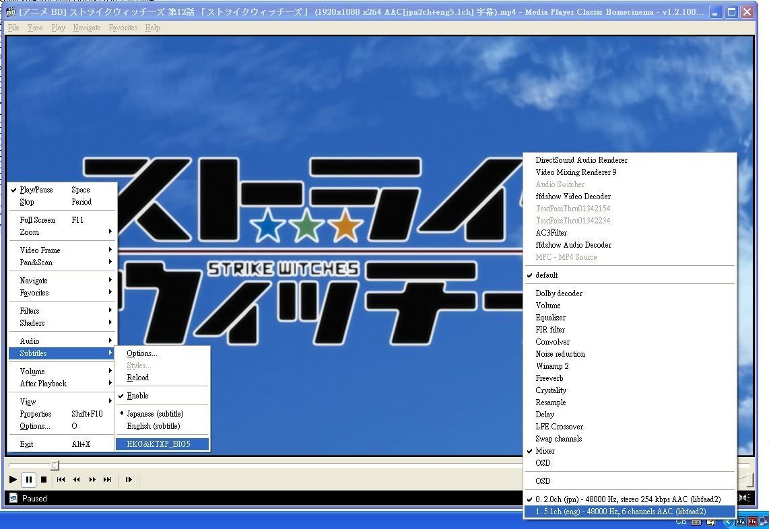769x529 pixels.
Task: Skip to next with the toolbar icon
Action: tap(108, 479)
